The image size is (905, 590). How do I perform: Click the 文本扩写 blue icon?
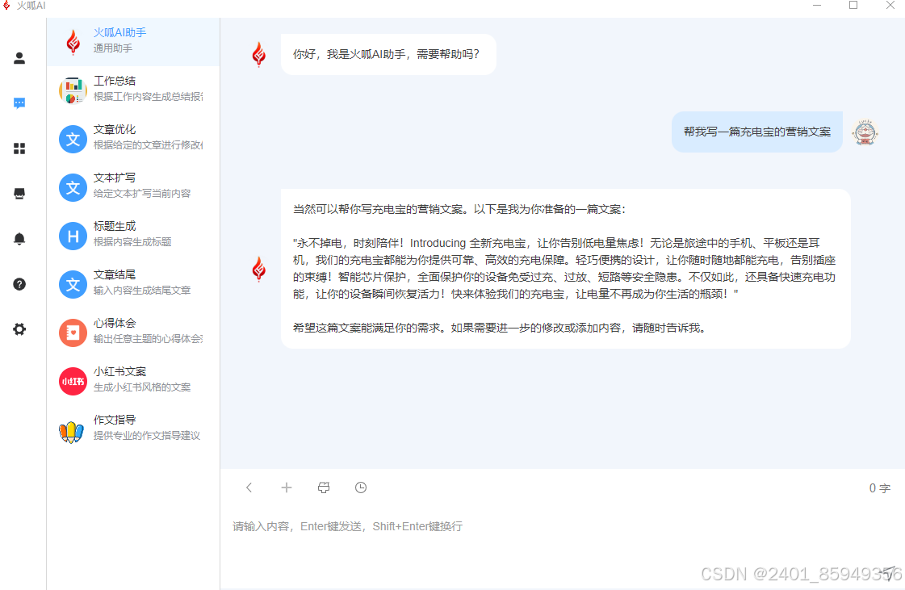click(x=73, y=187)
